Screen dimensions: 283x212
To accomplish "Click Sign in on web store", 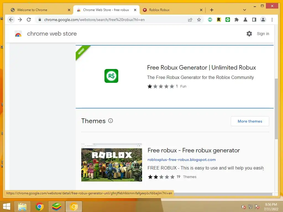I will point(263,34).
